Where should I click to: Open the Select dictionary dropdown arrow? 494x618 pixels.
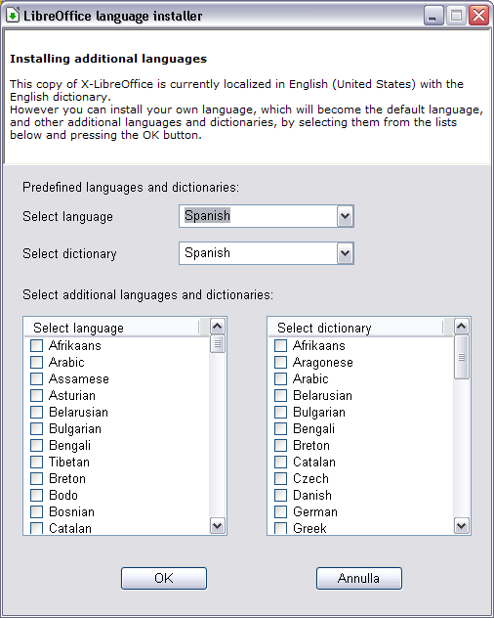click(345, 253)
